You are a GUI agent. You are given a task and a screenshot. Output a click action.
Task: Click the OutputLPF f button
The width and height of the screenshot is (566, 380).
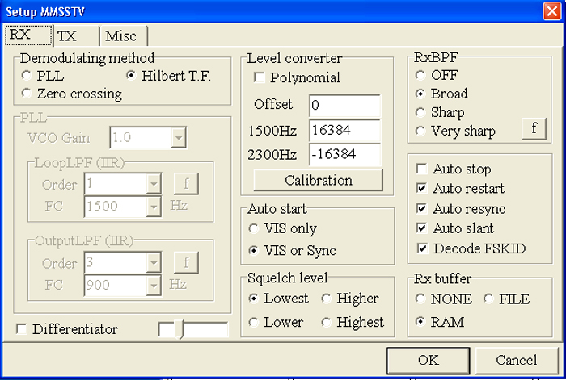point(186,262)
